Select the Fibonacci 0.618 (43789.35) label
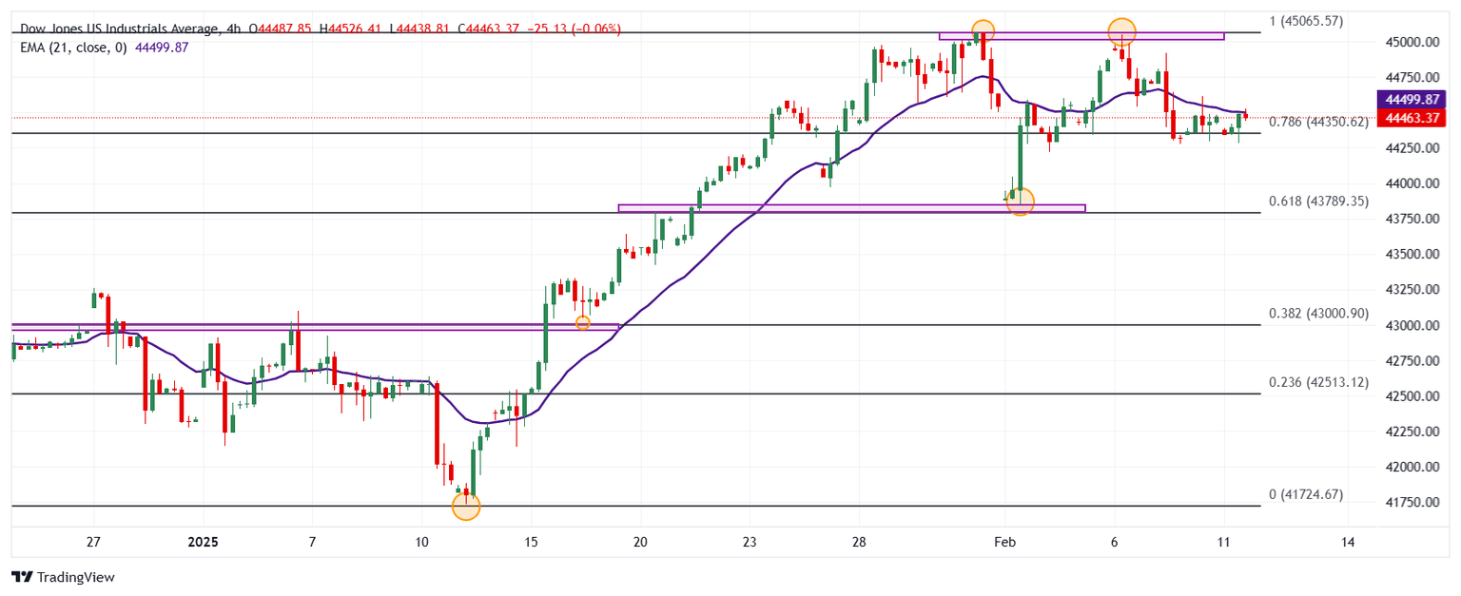 tap(1318, 202)
